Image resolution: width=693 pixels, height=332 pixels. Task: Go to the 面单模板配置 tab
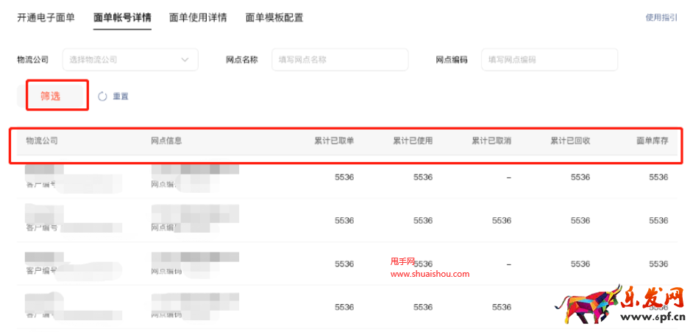[x=274, y=18]
